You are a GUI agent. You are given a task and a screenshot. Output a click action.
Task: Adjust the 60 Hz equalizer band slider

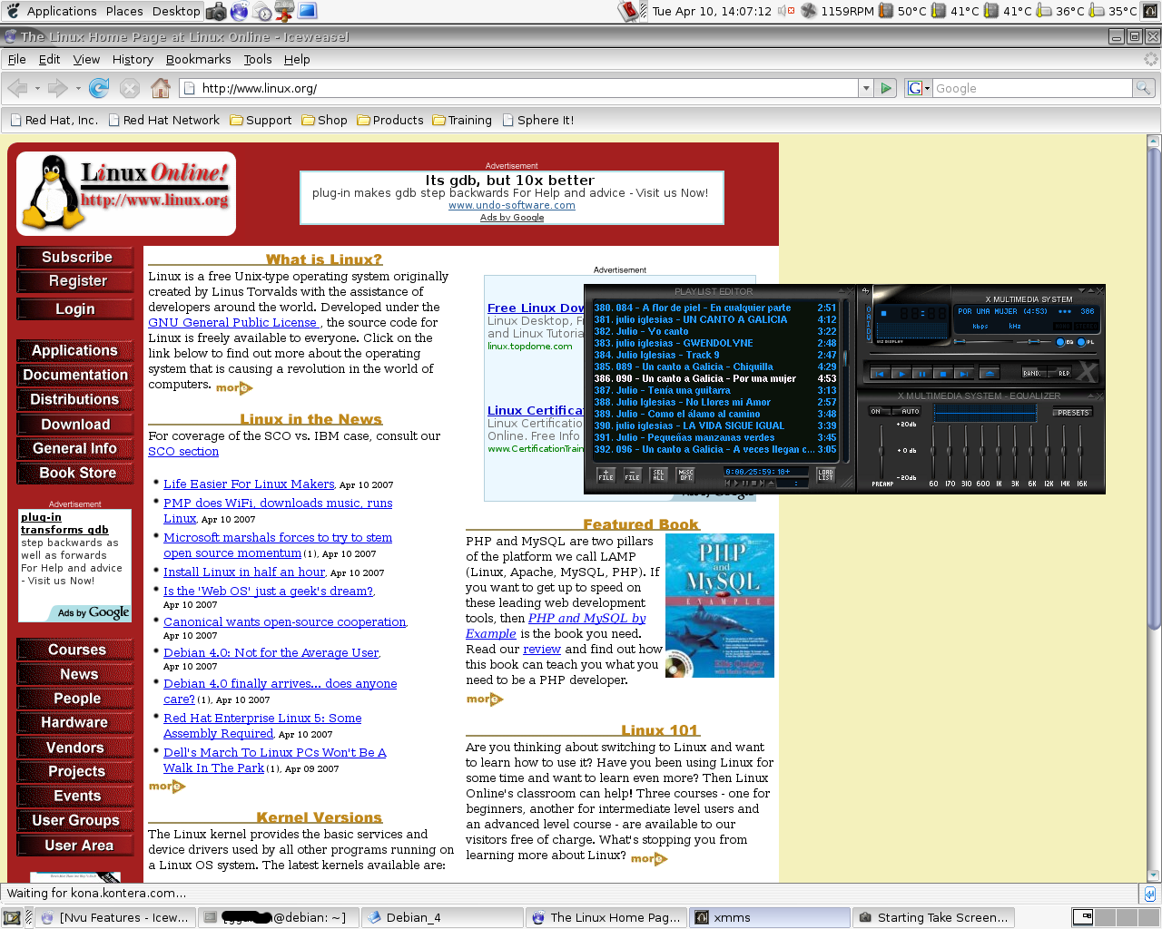point(933,452)
